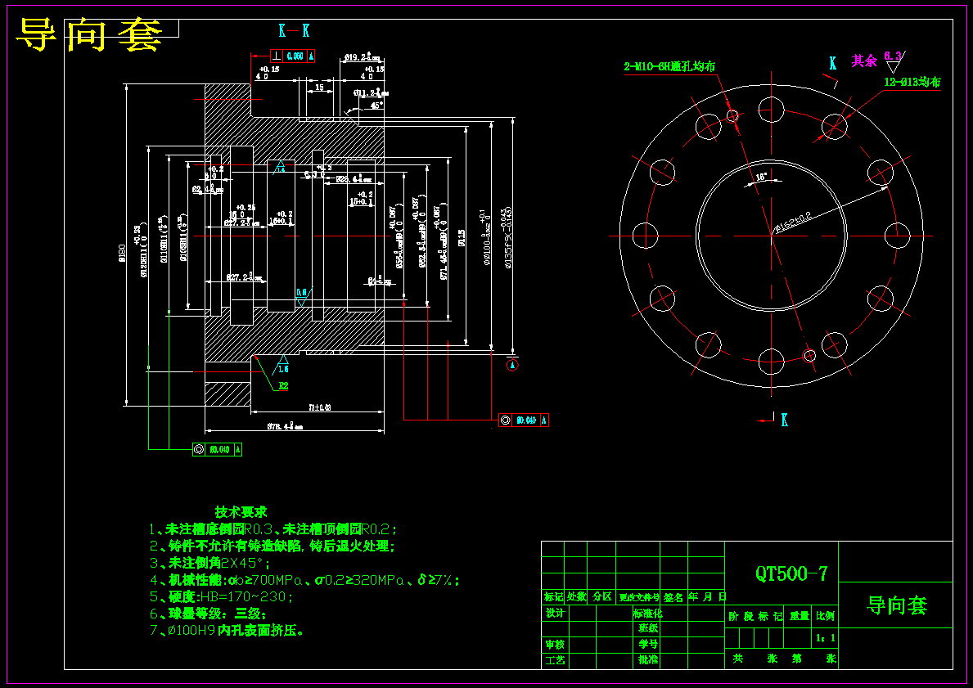This screenshot has height=688, width=973.
Task: Click the 1:1 scale value
Action: 826,638
